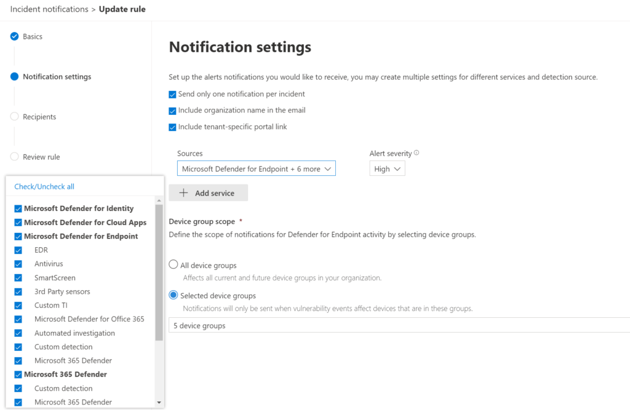Click the sources list scrollbar thumb
This screenshot has width=630, height=410.
coord(159,273)
